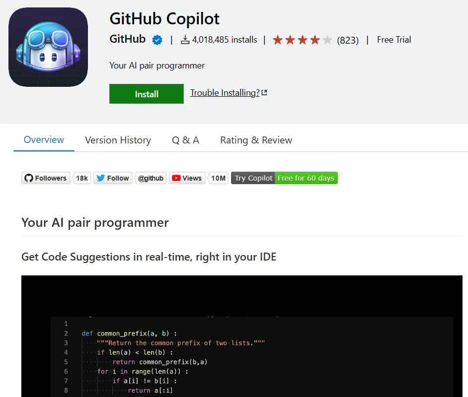The width and height of the screenshot is (468, 397).
Task: Click the @github Twitter handle
Action: (151, 178)
